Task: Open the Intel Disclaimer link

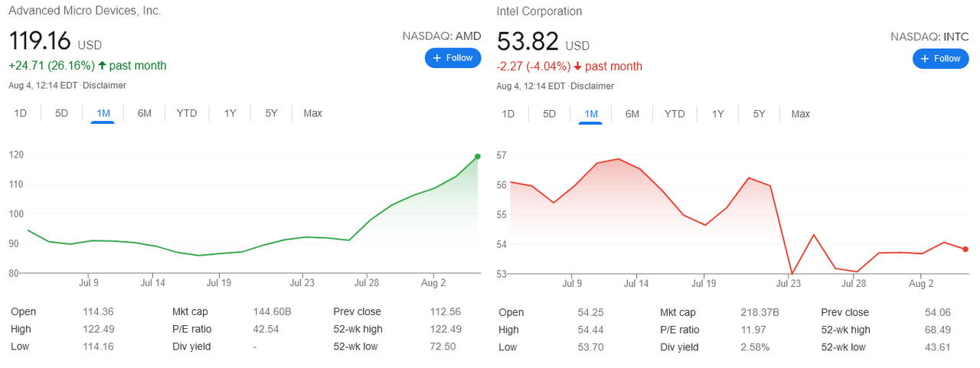Action: (592, 86)
